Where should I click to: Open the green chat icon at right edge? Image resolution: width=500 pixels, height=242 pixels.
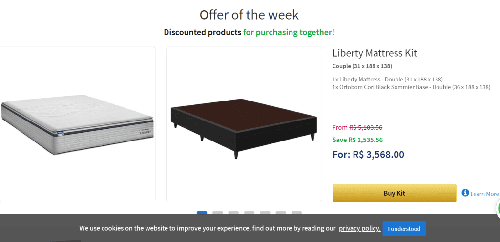click(498, 209)
